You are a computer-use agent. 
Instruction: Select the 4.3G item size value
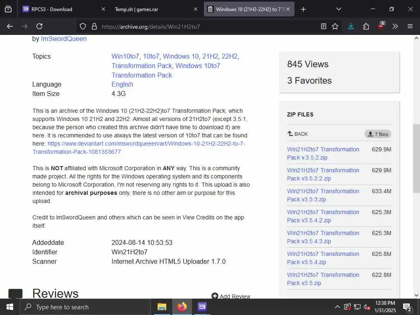coord(119,94)
